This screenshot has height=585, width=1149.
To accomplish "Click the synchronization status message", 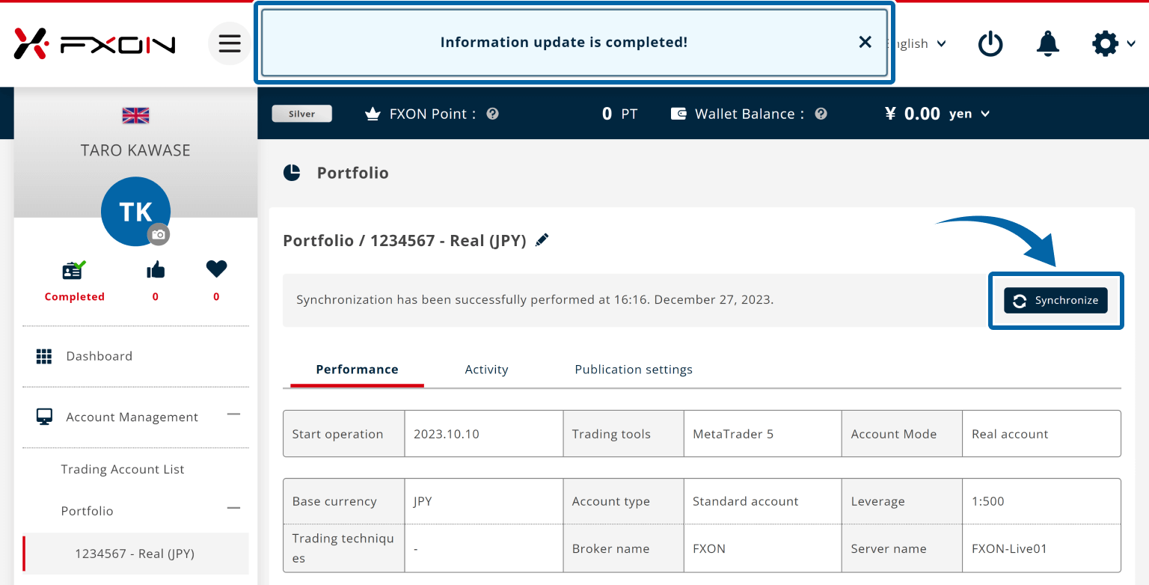I will click(535, 299).
